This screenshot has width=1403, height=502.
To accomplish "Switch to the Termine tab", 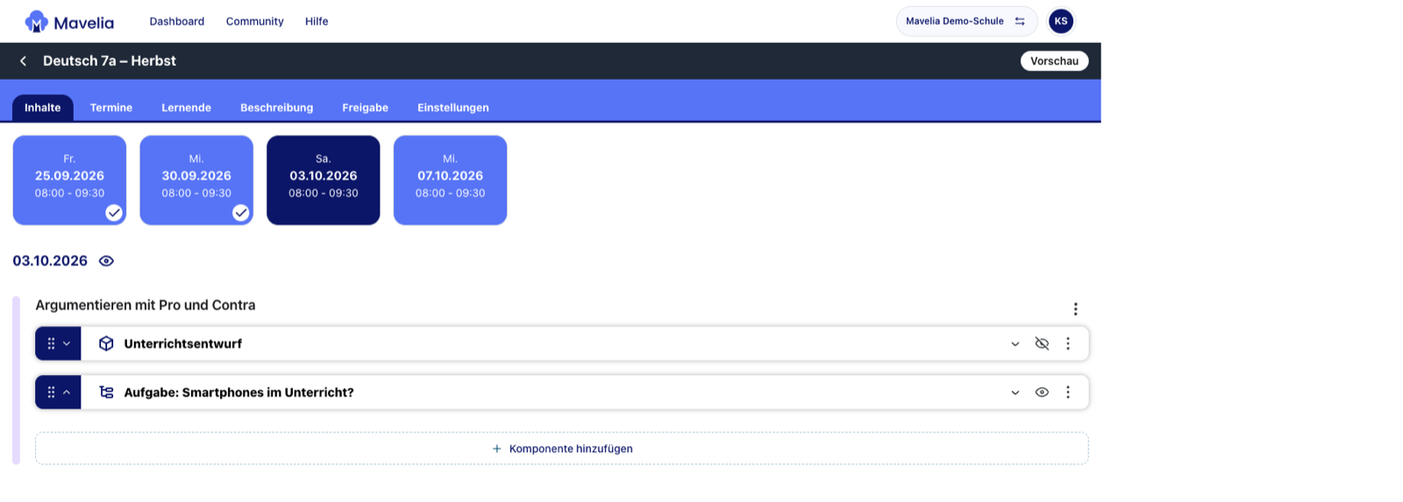I will pyautogui.click(x=111, y=108).
